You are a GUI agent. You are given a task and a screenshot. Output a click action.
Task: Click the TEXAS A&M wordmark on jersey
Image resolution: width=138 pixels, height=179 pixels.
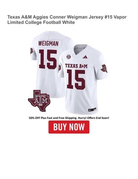pyautogui.click(x=76, y=66)
